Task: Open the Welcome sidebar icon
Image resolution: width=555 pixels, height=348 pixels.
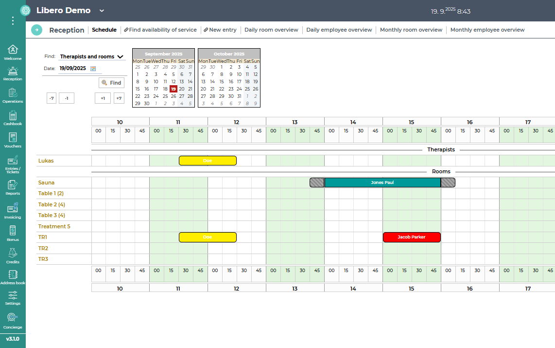Action: [x=13, y=53]
